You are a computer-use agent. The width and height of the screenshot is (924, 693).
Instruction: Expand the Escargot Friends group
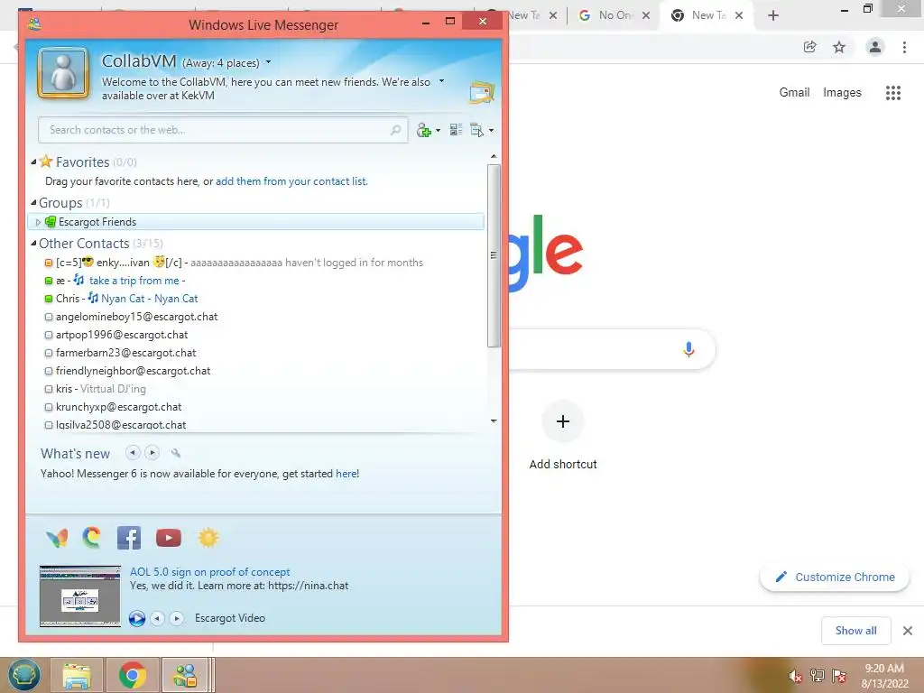click(x=38, y=222)
